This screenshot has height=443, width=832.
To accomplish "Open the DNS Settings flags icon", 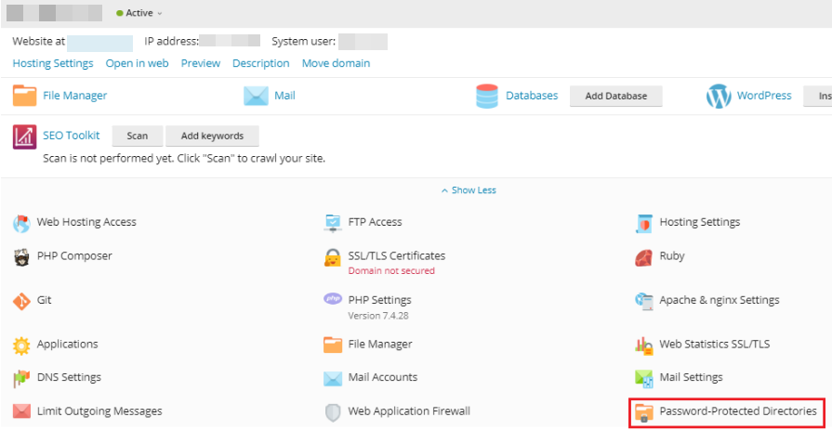I will point(21,378).
